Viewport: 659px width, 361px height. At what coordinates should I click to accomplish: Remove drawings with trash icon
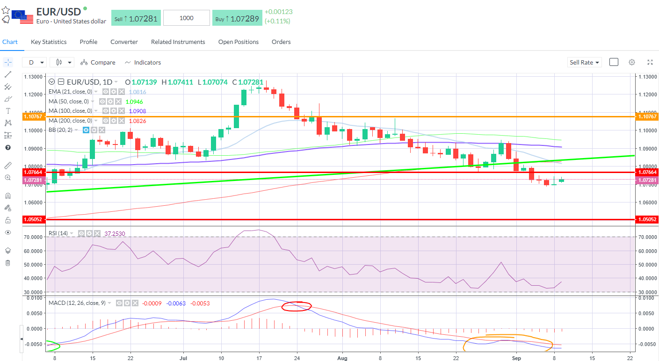[x=8, y=263]
